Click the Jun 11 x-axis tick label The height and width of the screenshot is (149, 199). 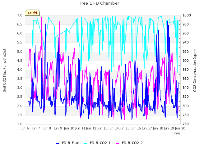[80, 128]
